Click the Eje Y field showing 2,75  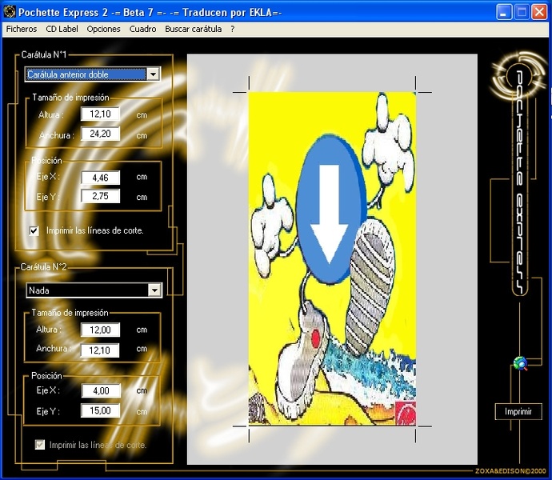(x=100, y=196)
